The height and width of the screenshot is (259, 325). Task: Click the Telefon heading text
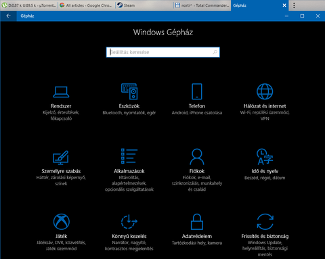point(197,106)
